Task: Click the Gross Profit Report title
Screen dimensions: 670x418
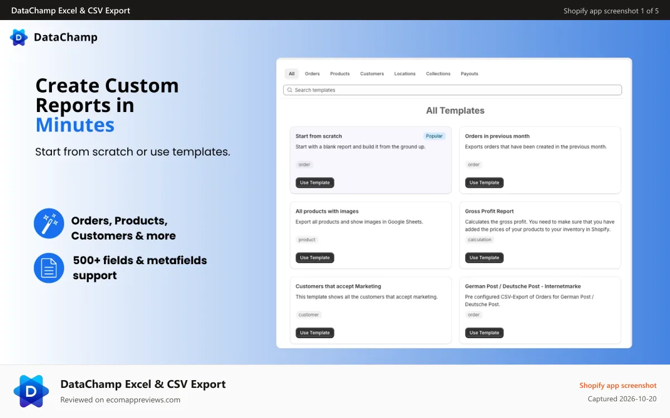Action: point(490,211)
